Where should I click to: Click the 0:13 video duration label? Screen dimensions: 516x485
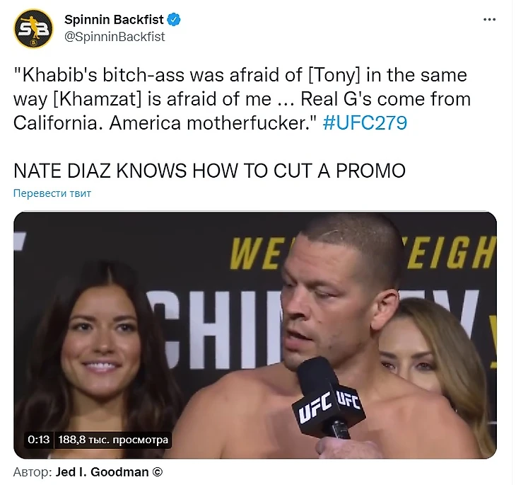point(38,440)
